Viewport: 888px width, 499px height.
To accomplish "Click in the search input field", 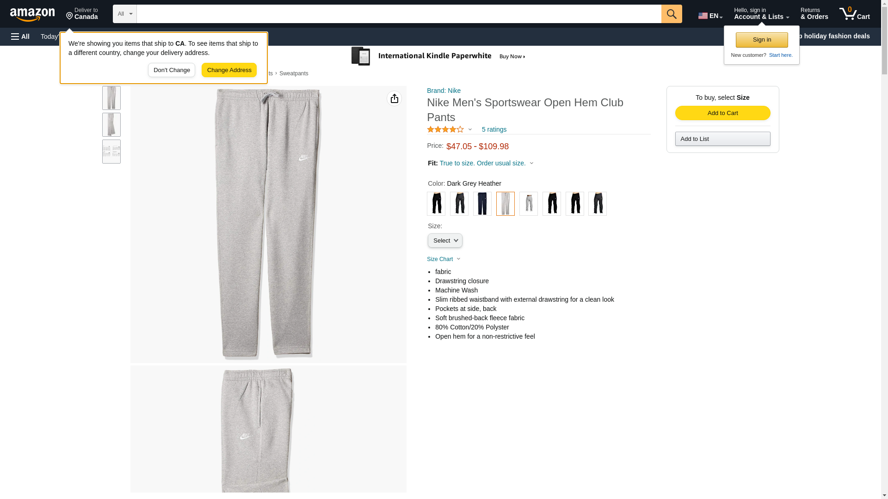I will (x=398, y=14).
